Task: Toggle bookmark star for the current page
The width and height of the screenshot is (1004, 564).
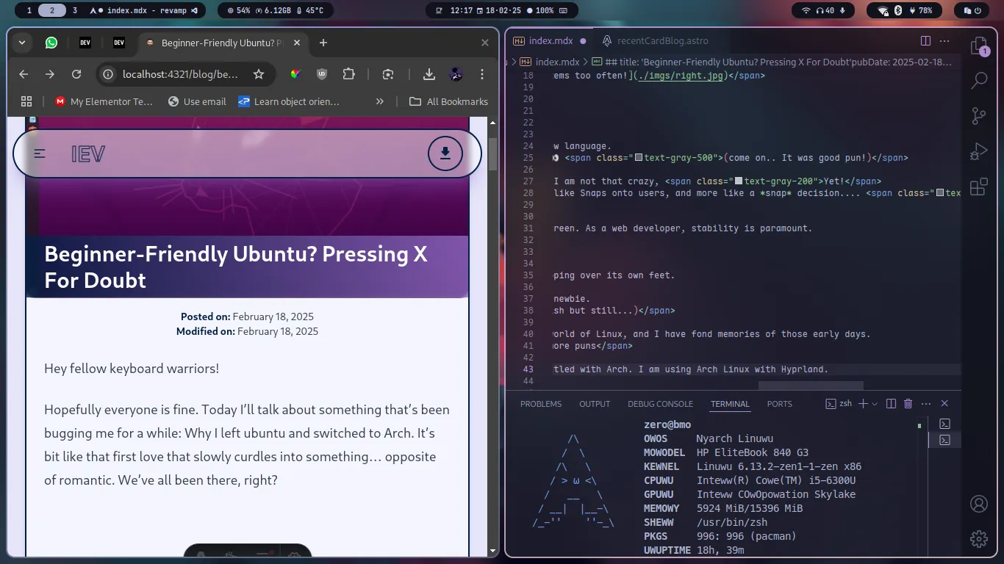Action: click(258, 73)
